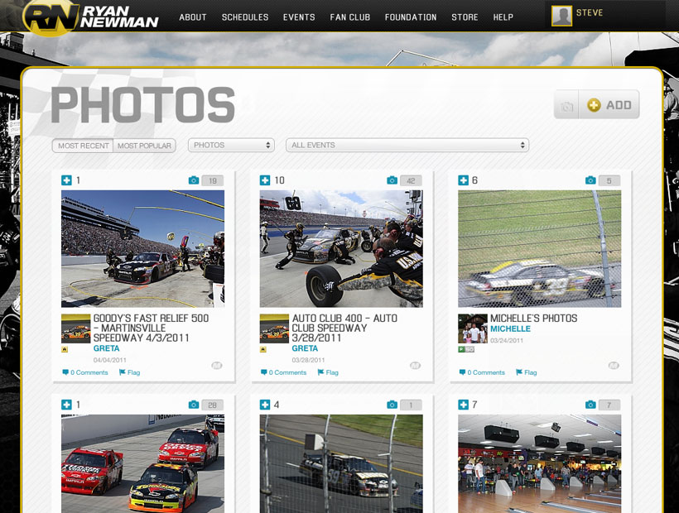Open Steve's profile avatar

(561, 16)
